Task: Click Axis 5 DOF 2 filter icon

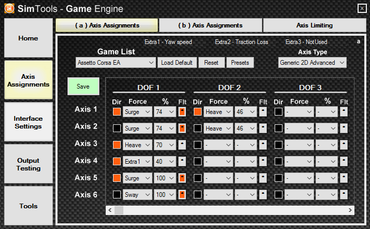Action: click(x=263, y=178)
